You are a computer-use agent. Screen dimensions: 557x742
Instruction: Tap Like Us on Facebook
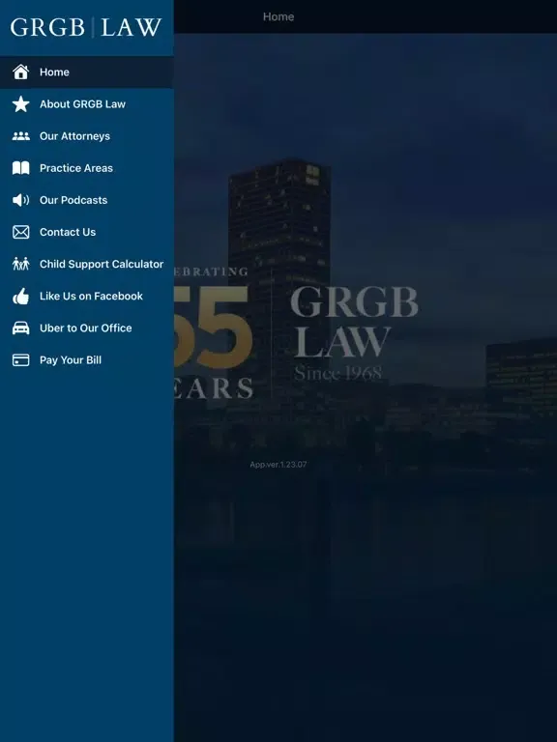pos(87,297)
